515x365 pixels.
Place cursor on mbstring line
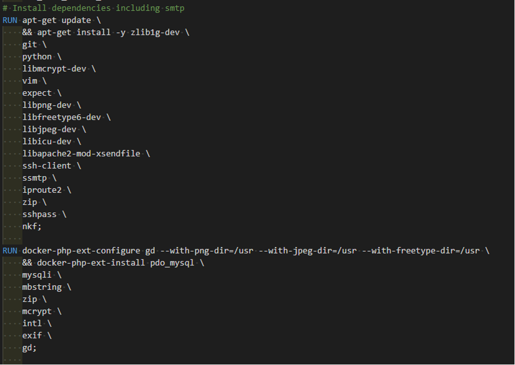(x=42, y=287)
